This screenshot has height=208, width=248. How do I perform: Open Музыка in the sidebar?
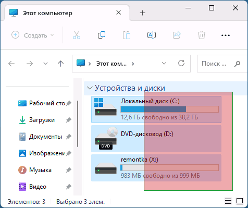click(40, 170)
